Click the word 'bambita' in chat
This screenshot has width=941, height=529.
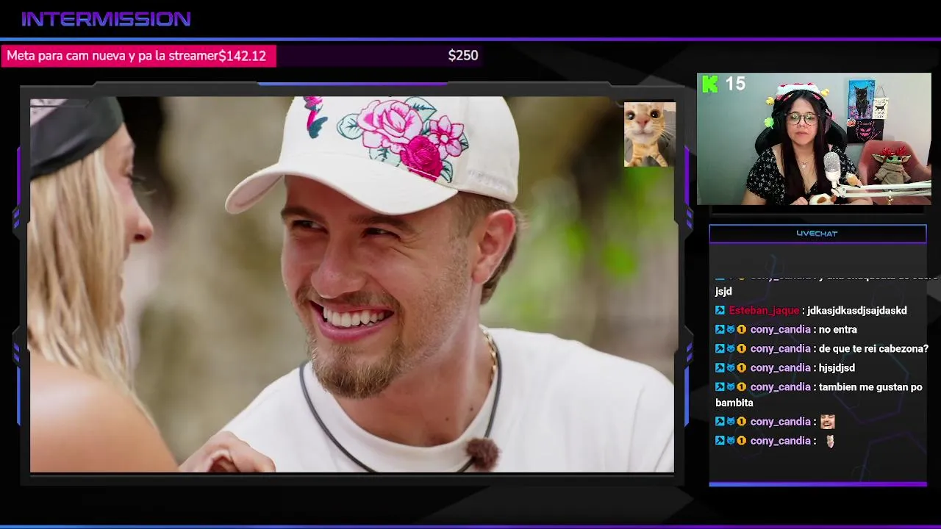point(734,403)
